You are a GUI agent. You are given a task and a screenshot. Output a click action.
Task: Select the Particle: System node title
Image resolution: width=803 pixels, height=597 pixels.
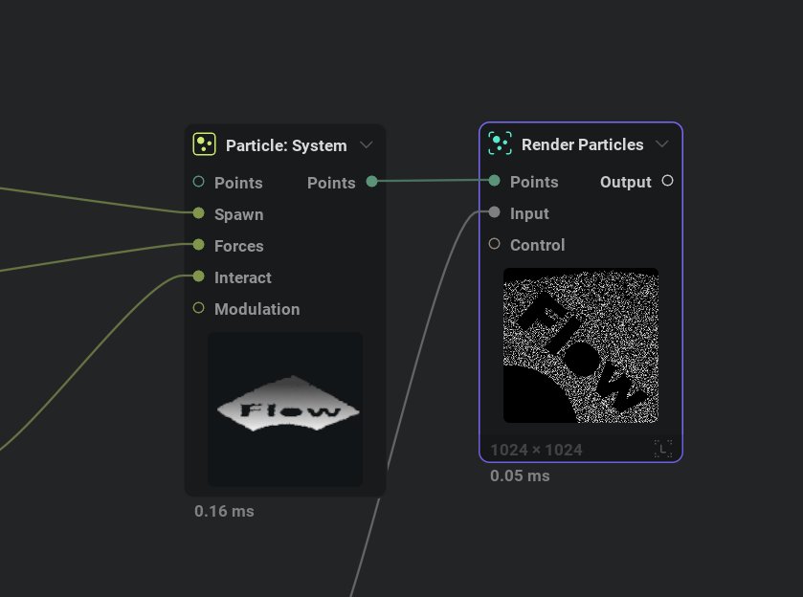[286, 145]
